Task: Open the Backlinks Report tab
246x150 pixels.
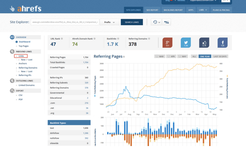Action: [x=173, y=10]
